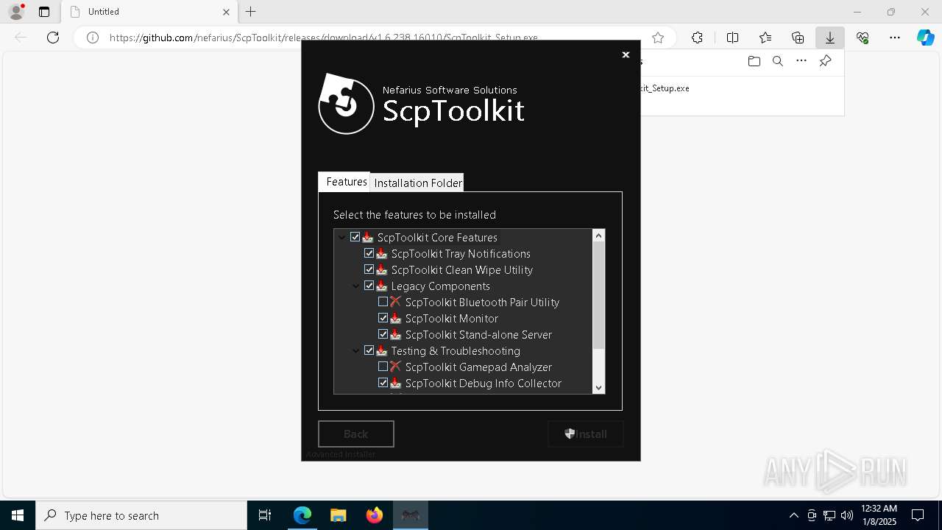Enable ScpToolkit Gamepad Analyzer checkbox
942x530 pixels.
coord(383,367)
